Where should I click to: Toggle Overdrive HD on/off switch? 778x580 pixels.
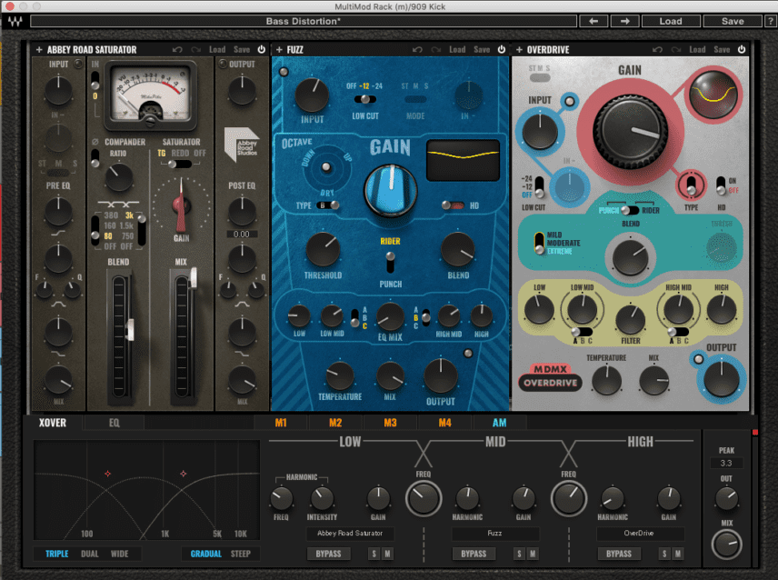point(721,185)
